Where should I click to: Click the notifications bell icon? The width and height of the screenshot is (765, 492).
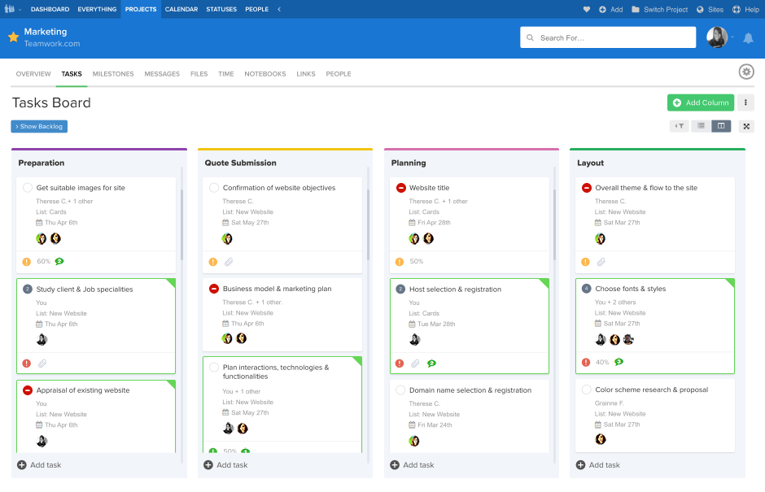748,37
